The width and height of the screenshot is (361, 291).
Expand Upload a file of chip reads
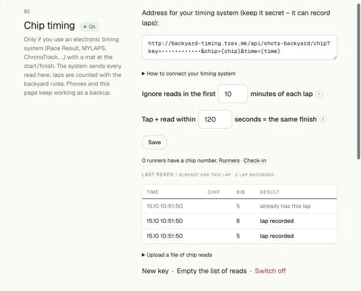coord(177,255)
